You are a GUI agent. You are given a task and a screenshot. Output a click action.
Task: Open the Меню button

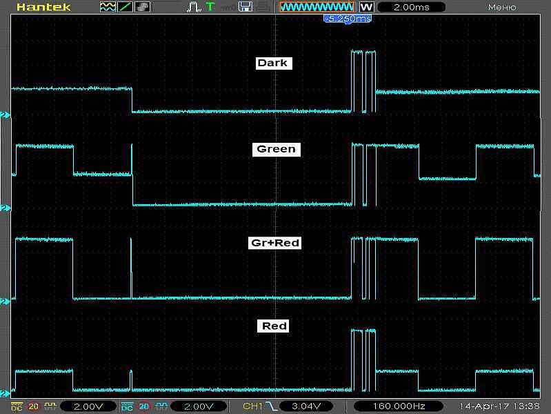502,8
